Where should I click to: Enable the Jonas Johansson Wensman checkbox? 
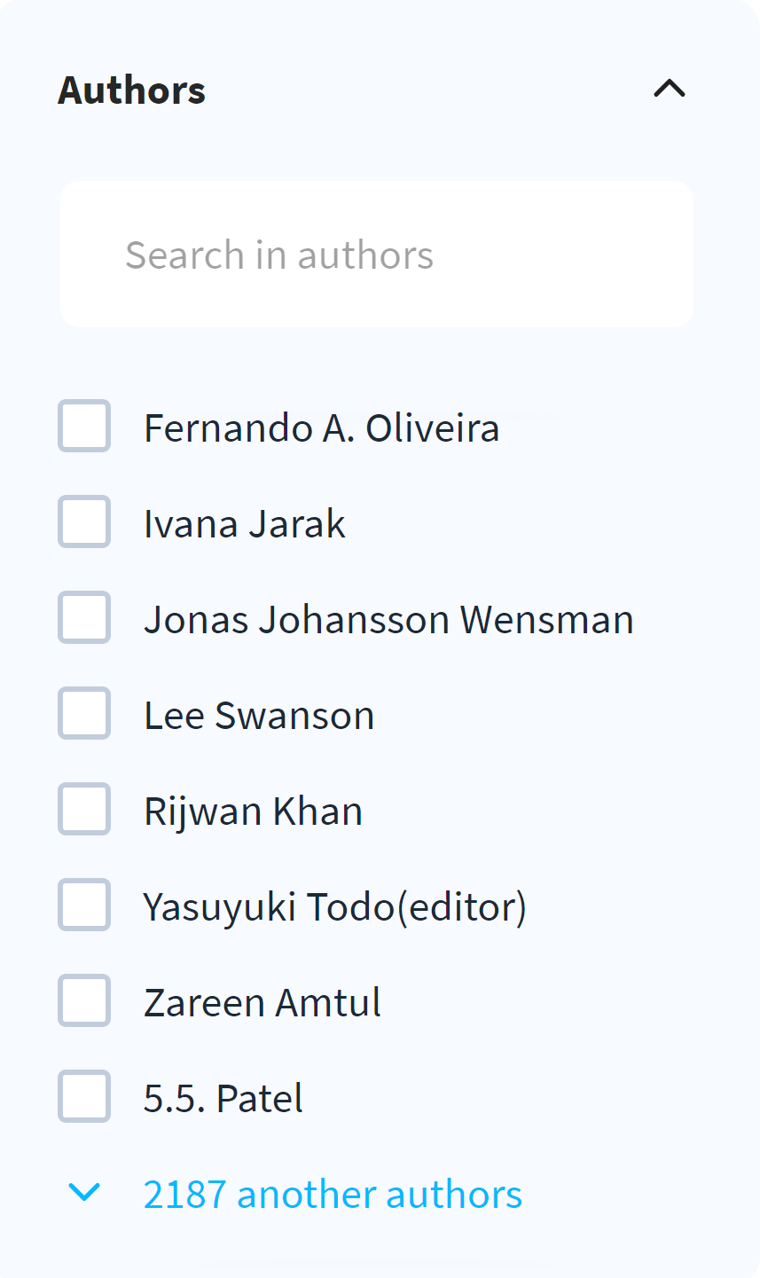tap(84, 618)
